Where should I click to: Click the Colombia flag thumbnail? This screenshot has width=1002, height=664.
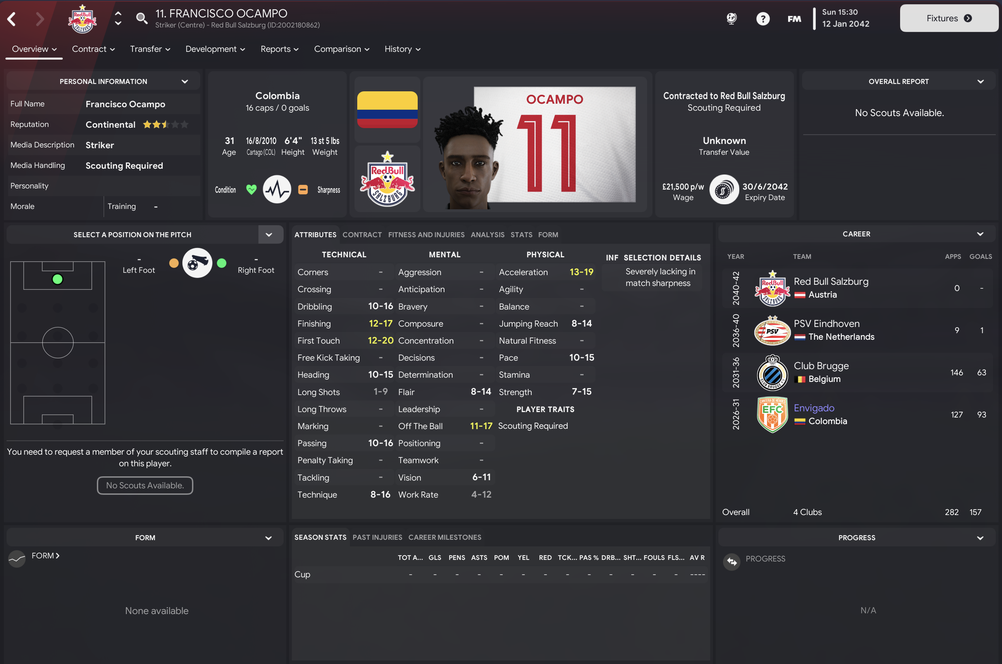[x=387, y=110]
